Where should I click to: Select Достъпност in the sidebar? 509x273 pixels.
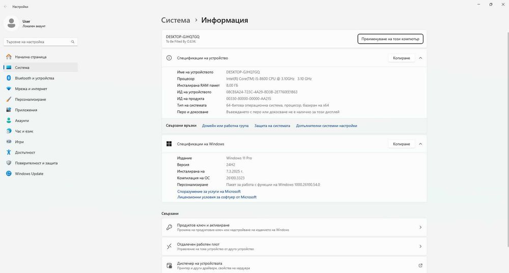[x=41, y=153]
